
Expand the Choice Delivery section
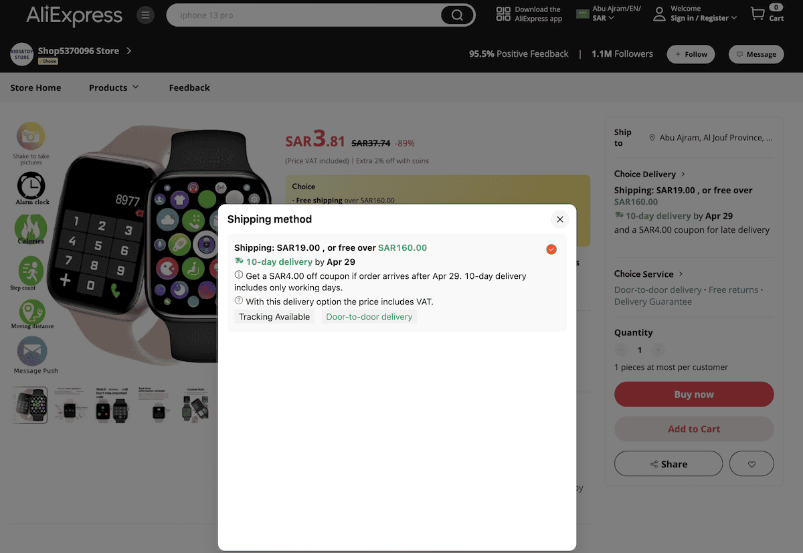coord(649,174)
